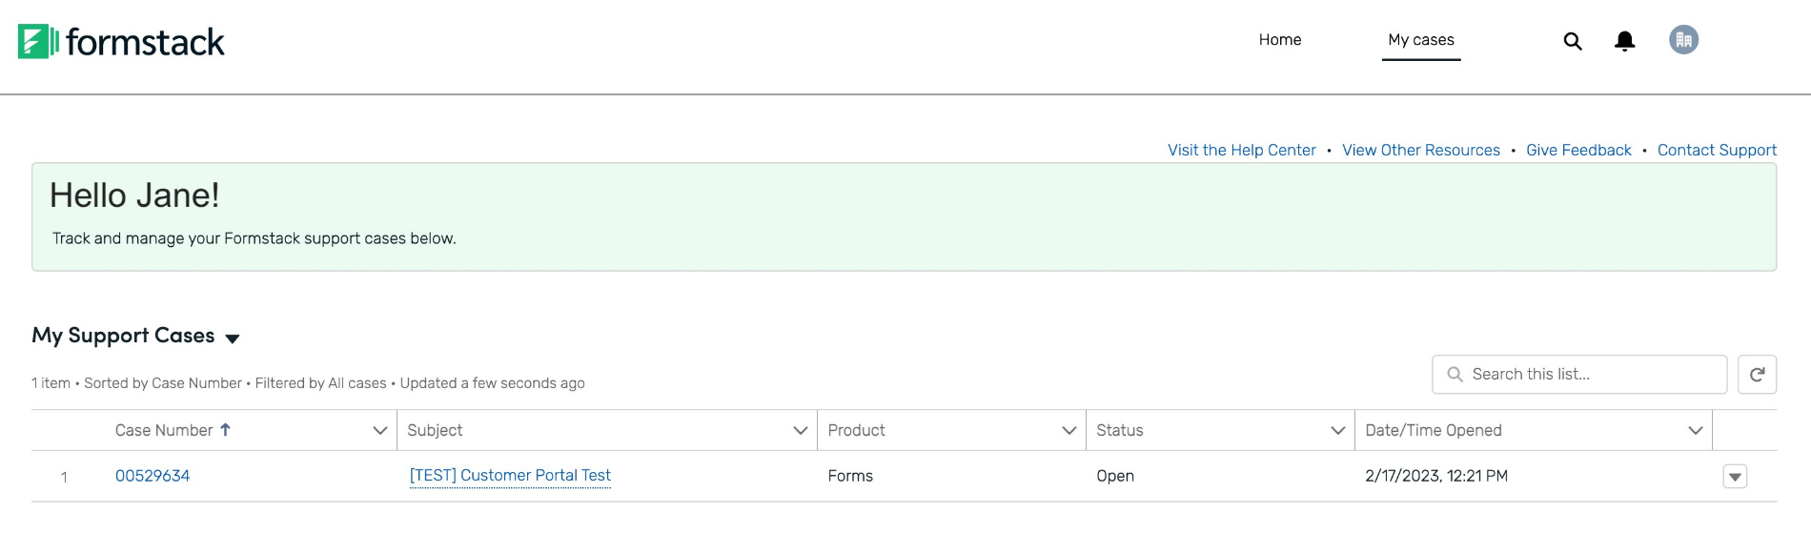The width and height of the screenshot is (1811, 554).
Task: Select the My cases tab
Action: click(x=1420, y=40)
